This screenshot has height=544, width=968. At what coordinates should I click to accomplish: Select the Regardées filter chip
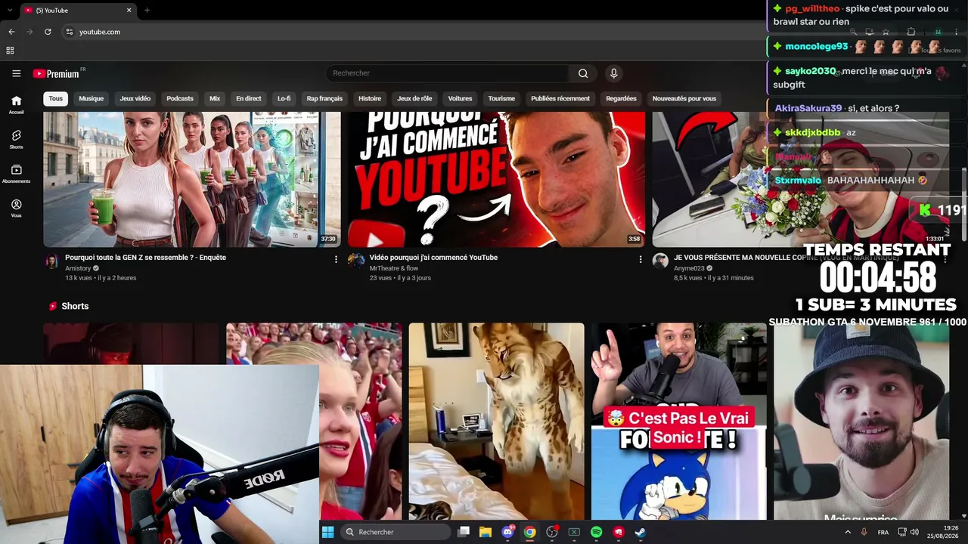tap(621, 98)
